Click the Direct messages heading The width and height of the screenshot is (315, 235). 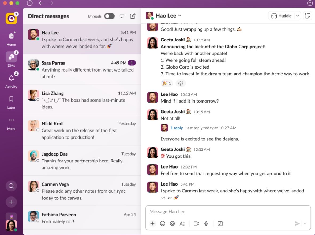pos(48,16)
